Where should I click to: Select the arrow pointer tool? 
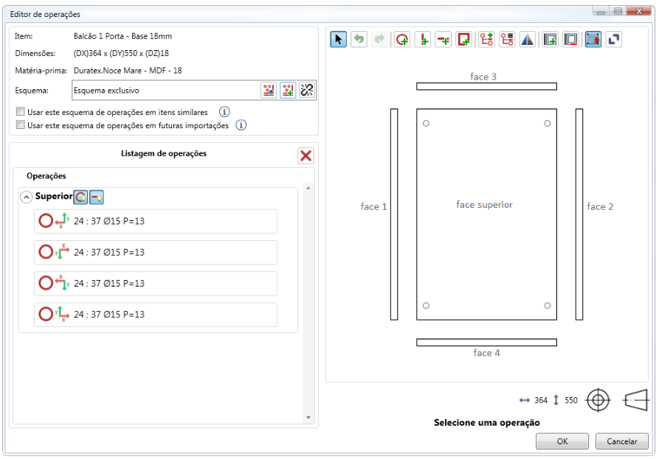(x=338, y=40)
